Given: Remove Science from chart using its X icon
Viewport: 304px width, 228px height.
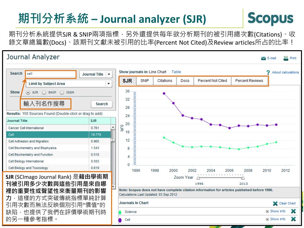Looking at the screenshot, I should 293,211.
